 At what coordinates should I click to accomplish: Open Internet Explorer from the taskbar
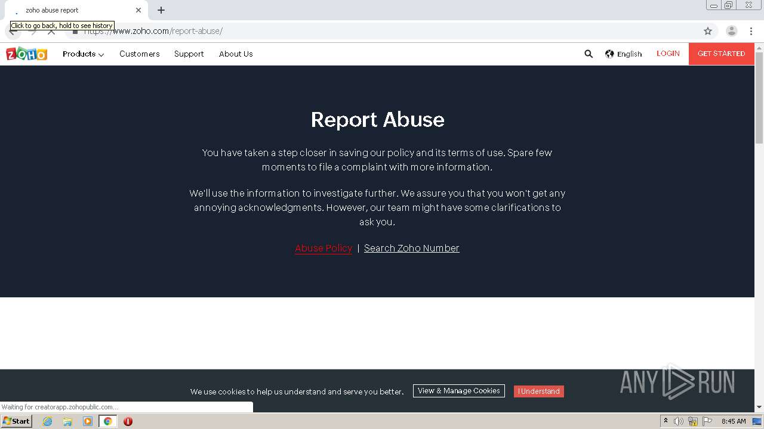48,421
